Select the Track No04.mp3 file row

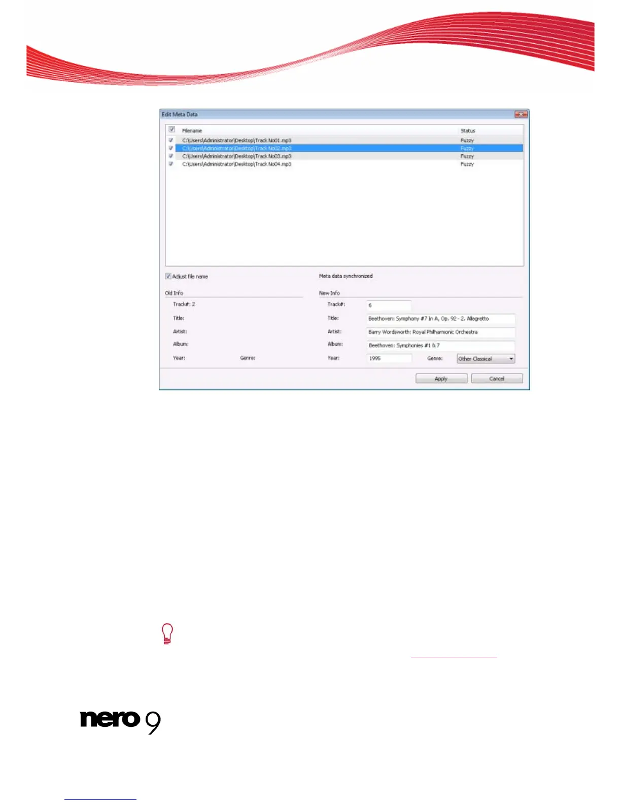coord(345,164)
